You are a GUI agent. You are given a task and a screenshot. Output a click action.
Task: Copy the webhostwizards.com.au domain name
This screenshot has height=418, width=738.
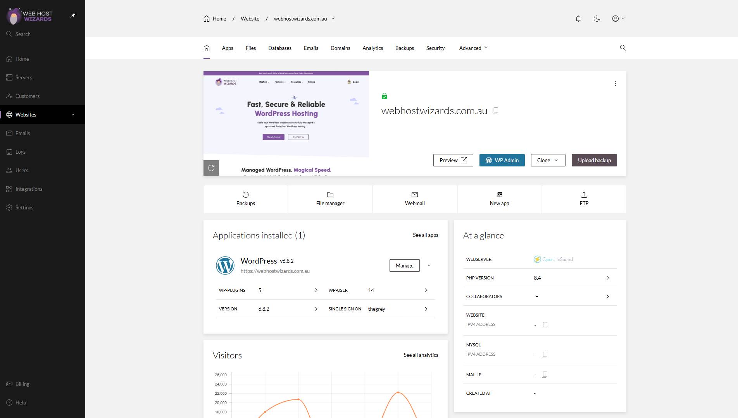click(495, 110)
